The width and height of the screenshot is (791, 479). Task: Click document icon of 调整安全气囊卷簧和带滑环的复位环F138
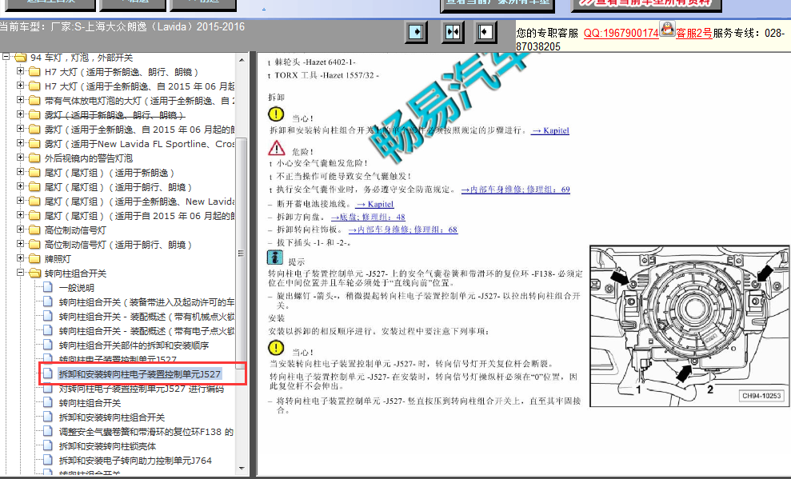tap(48, 431)
